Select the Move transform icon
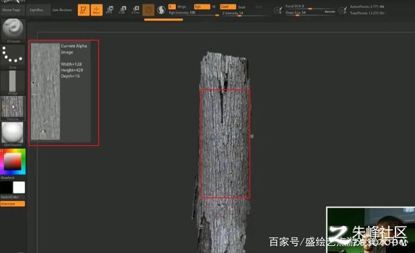This screenshot has height=253, width=415. [x=110, y=10]
